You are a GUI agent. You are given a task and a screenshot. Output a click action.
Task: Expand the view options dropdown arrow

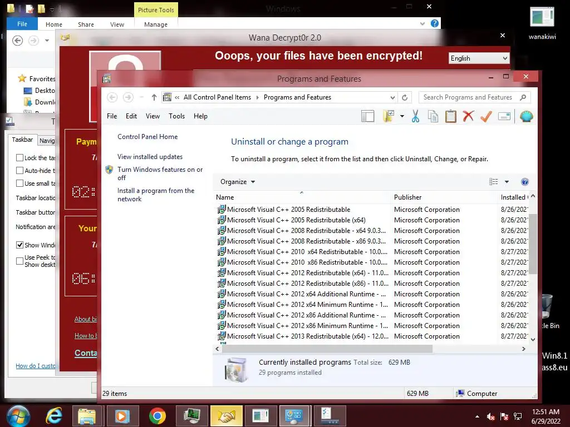pyautogui.click(x=507, y=182)
